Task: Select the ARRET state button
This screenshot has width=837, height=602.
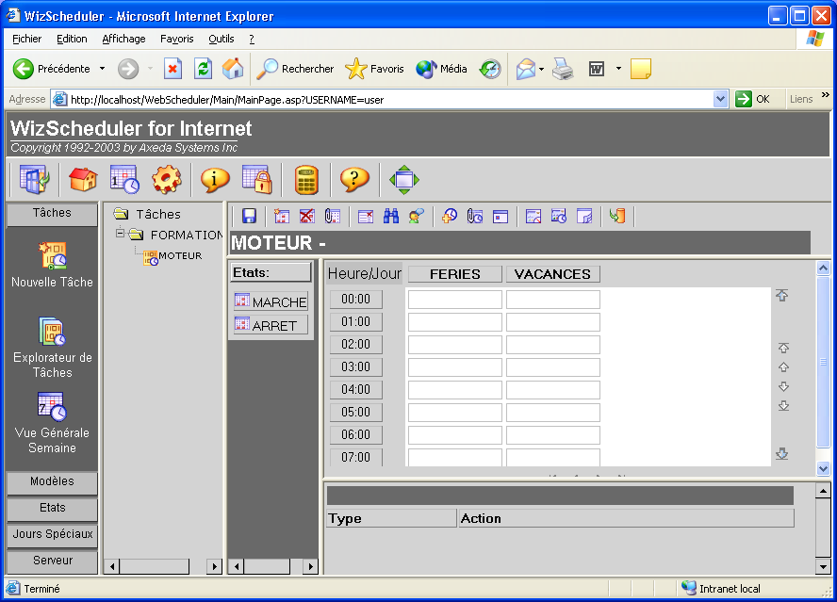Action: [271, 324]
